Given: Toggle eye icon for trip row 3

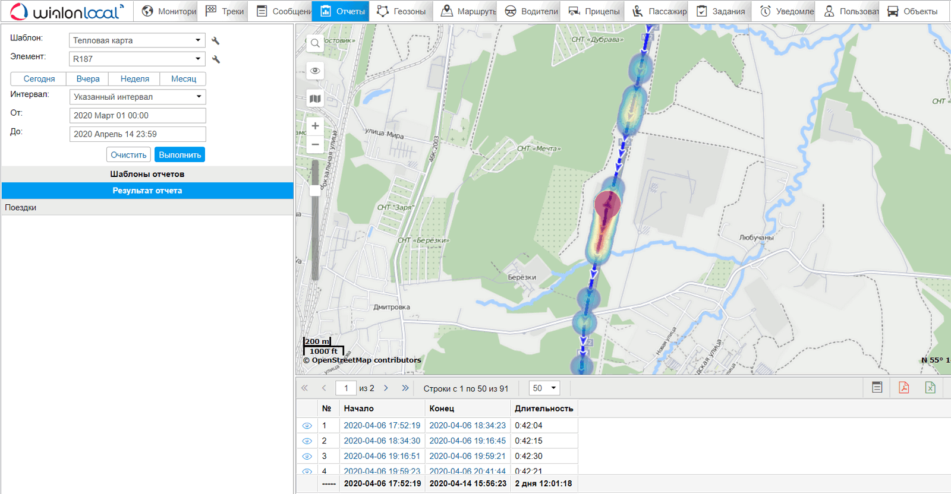Looking at the screenshot, I should pos(307,457).
